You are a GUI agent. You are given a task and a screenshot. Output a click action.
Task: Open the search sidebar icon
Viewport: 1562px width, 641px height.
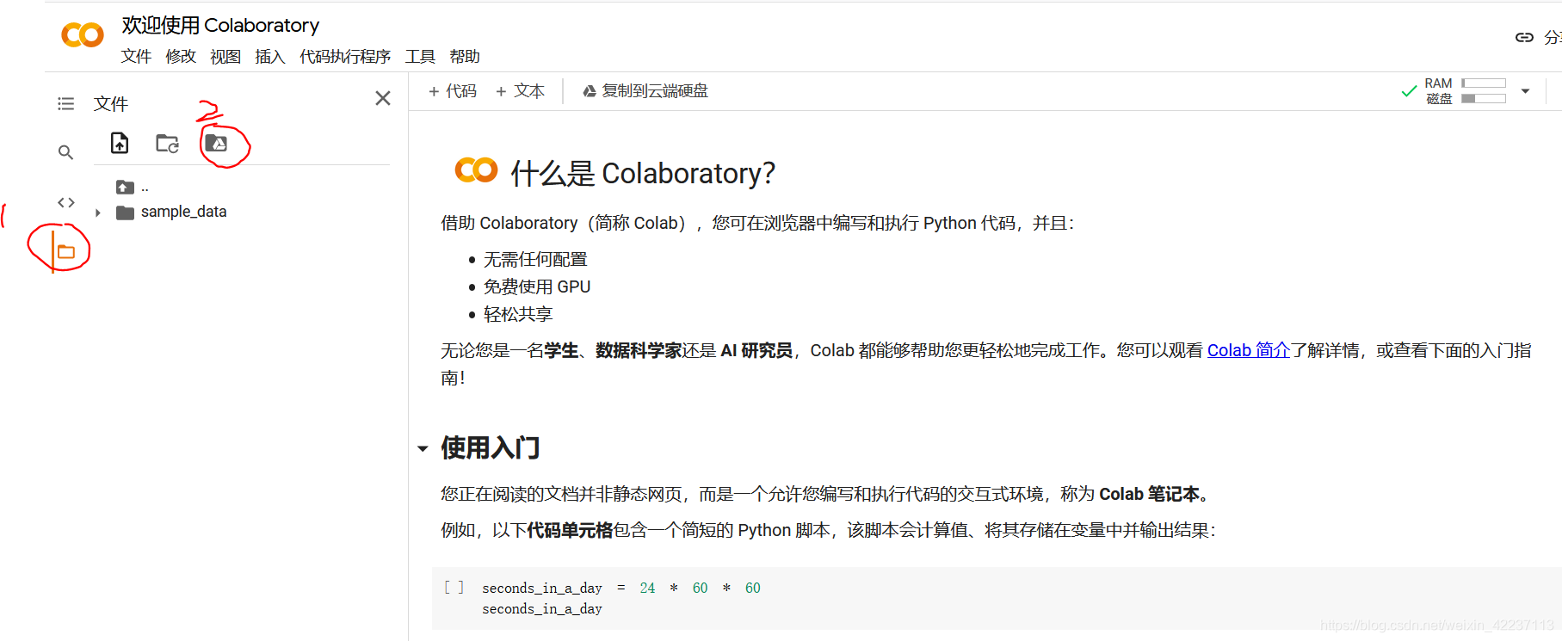[x=65, y=152]
